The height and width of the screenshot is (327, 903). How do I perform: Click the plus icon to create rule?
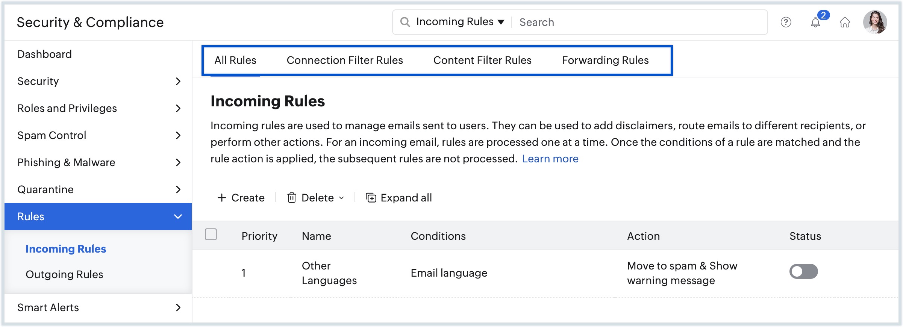pyautogui.click(x=222, y=198)
